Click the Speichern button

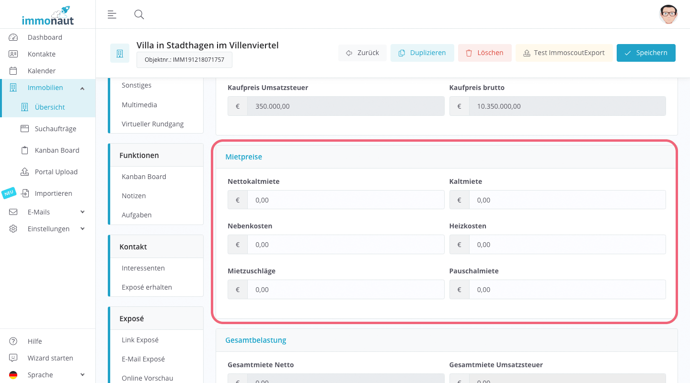click(646, 53)
